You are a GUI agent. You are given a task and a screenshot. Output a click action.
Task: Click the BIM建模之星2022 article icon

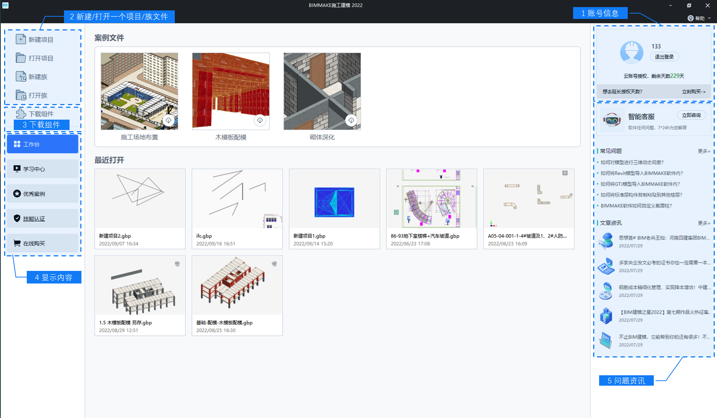coord(606,315)
